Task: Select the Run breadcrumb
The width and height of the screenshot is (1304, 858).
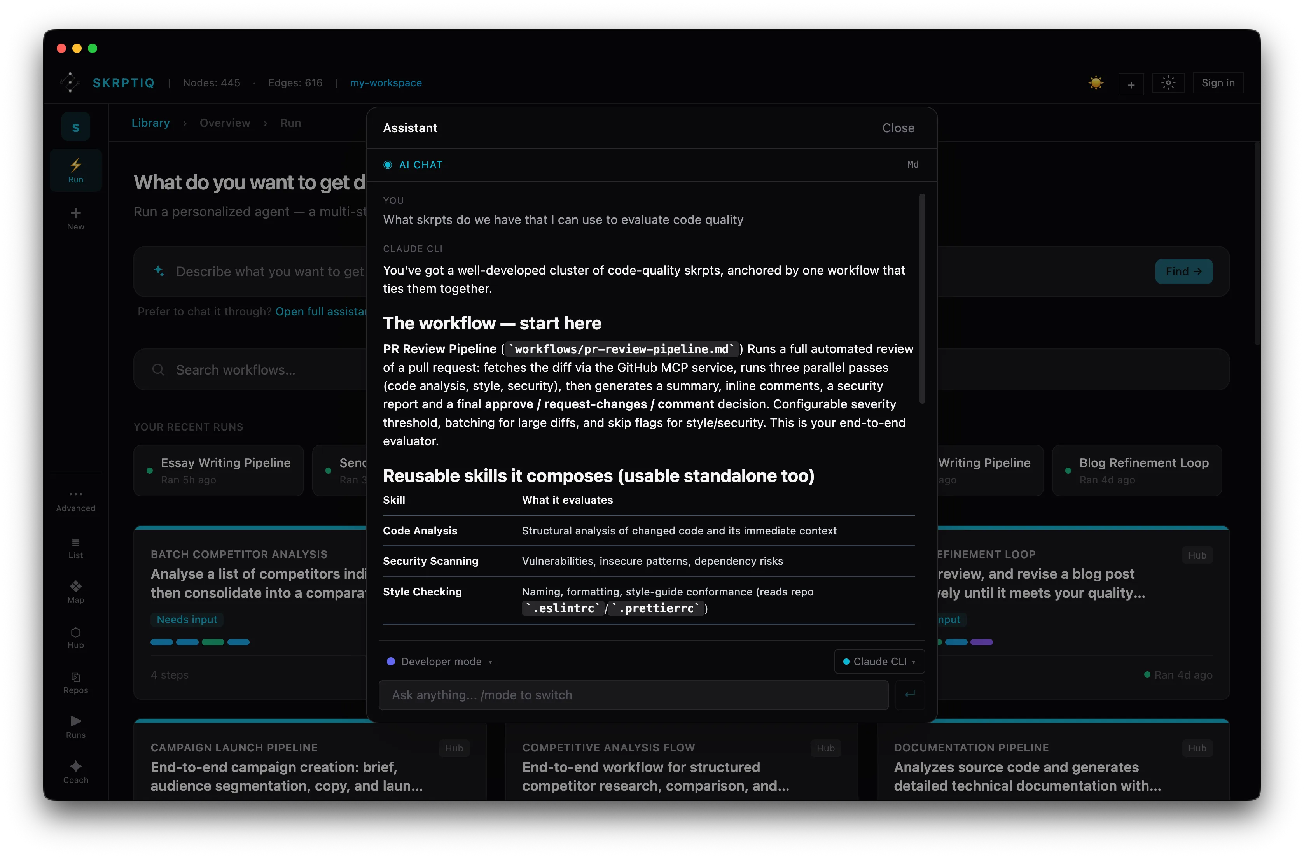Action: pos(290,123)
